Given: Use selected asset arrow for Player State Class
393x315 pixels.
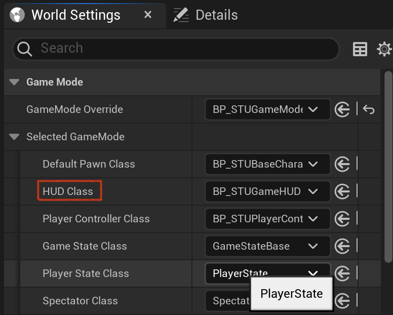Looking at the screenshot, I should coord(342,273).
